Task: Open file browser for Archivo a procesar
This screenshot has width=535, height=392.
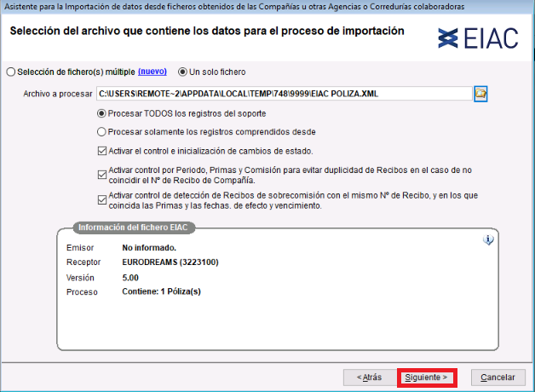Action: point(480,94)
